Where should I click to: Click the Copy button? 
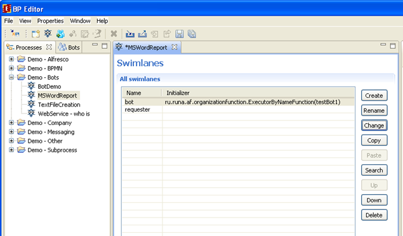click(374, 140)
